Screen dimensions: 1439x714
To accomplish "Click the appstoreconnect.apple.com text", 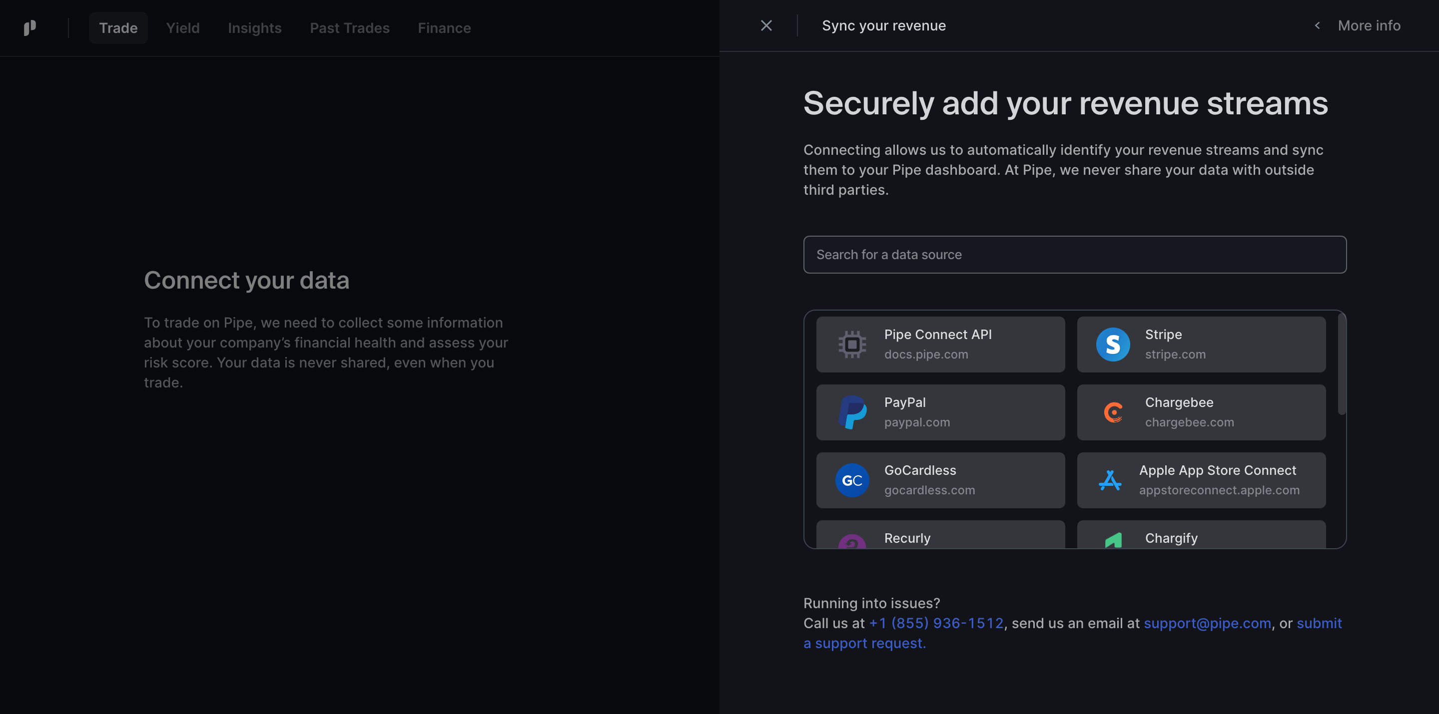I will [1220, 490].
